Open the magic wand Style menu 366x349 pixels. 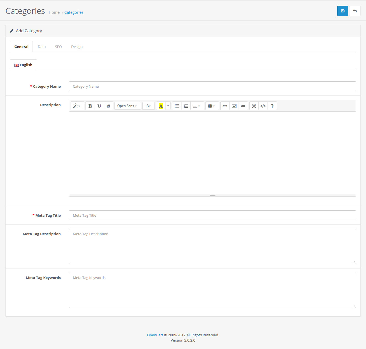(77, 106)
